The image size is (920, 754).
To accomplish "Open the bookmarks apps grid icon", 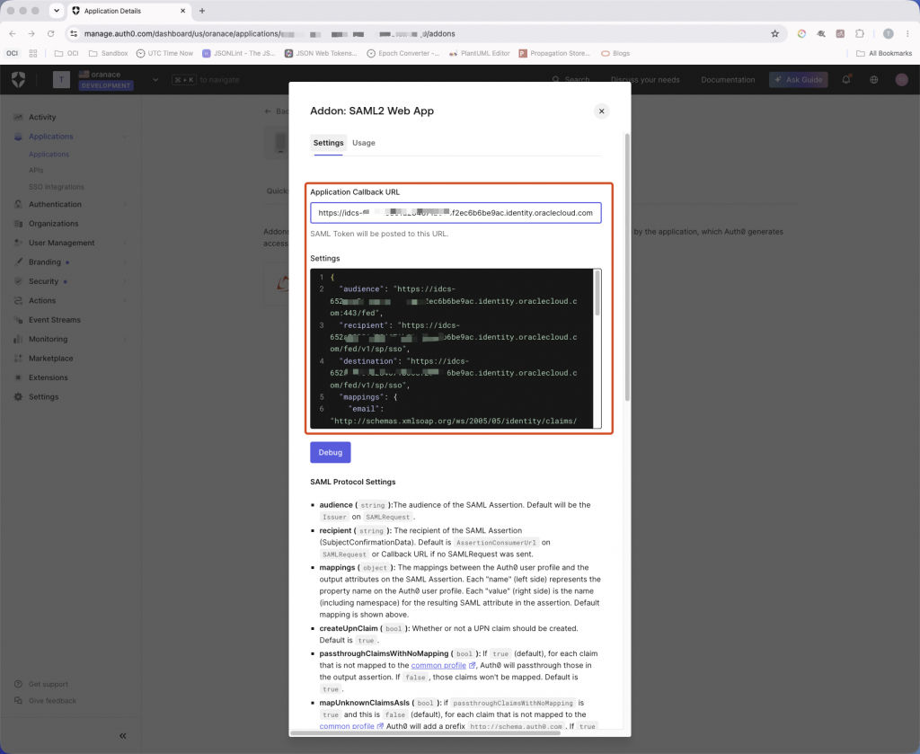I will tap(33, 53).
